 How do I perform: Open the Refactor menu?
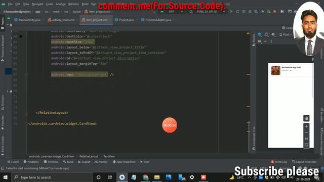73,4
